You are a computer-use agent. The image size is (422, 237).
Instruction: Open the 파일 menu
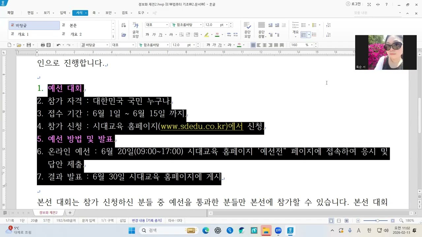click(x=11, y=13)
